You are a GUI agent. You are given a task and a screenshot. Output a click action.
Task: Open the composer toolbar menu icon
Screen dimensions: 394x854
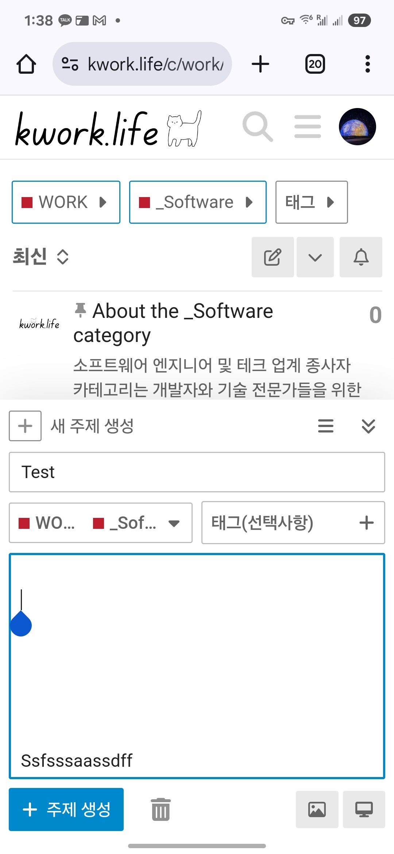pos(325,426)
